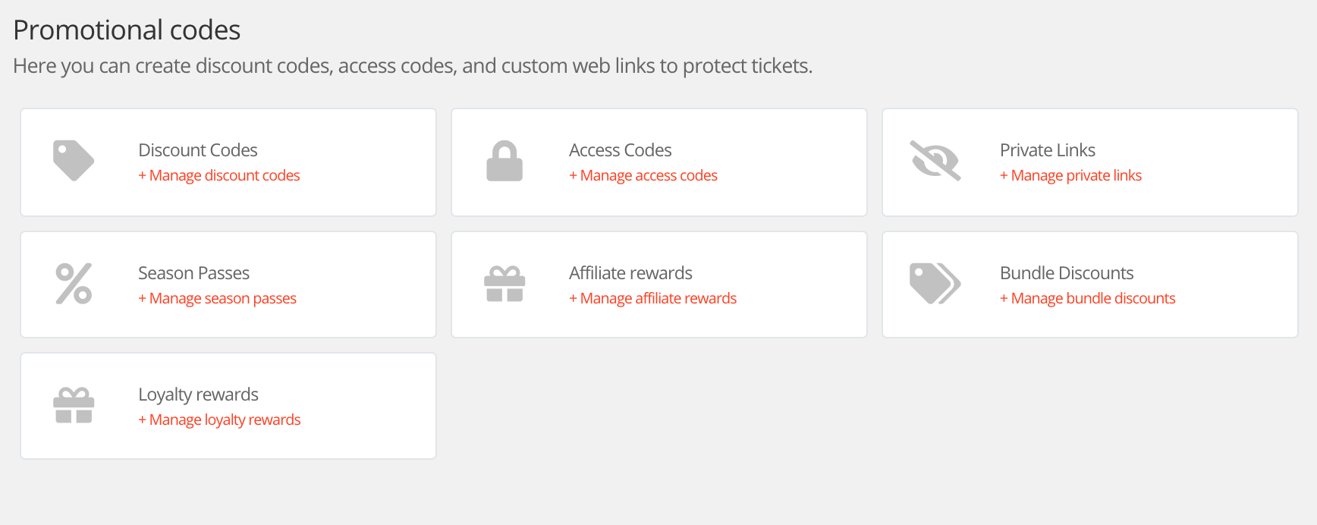
Task: Open Manage discount codes link
Action: pos(219,175)
